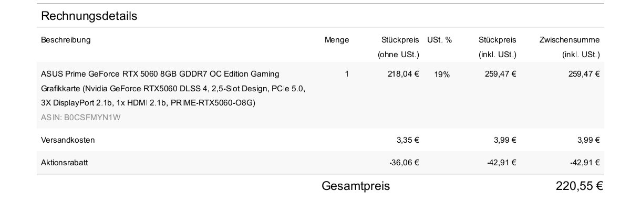Click the Stückpreis (inkl. USt.) header

click(x=497, y=47)
